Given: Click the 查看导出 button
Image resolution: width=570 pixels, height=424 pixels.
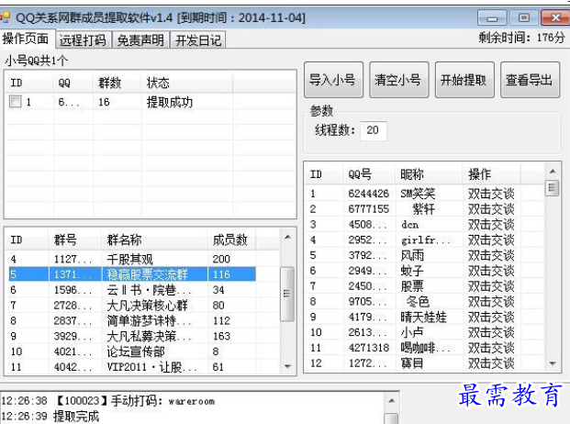Looking at the screenshot, I should (x=530, y=80).
